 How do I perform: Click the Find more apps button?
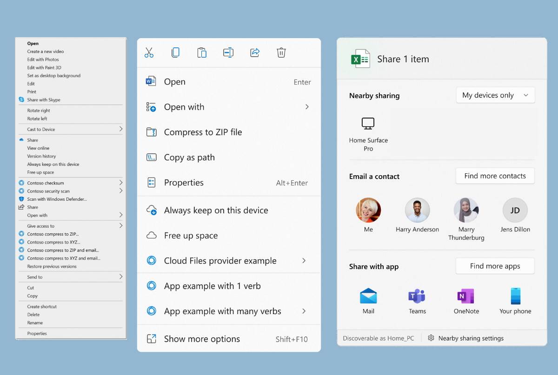click(x=495, y=266)
